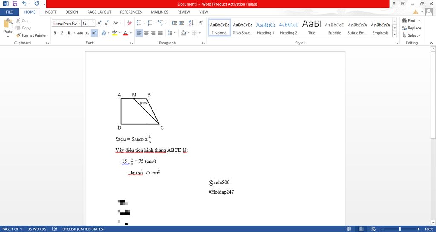Open the Font dialog launcher

[x=131, y=43]
